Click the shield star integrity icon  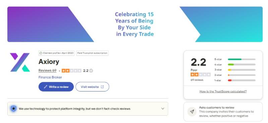(13, 109)
